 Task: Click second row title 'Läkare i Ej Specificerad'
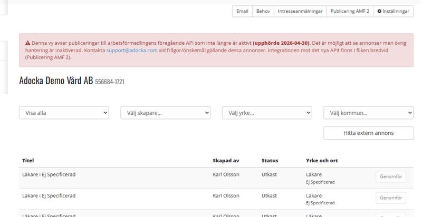[x=49, y=195]
